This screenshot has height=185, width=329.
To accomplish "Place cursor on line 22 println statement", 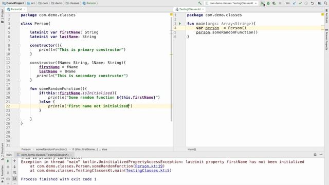I will tap(90, 106).
